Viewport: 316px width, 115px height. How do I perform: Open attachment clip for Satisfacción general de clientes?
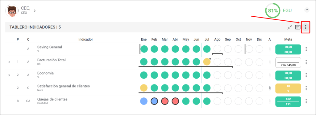point(270,88)
